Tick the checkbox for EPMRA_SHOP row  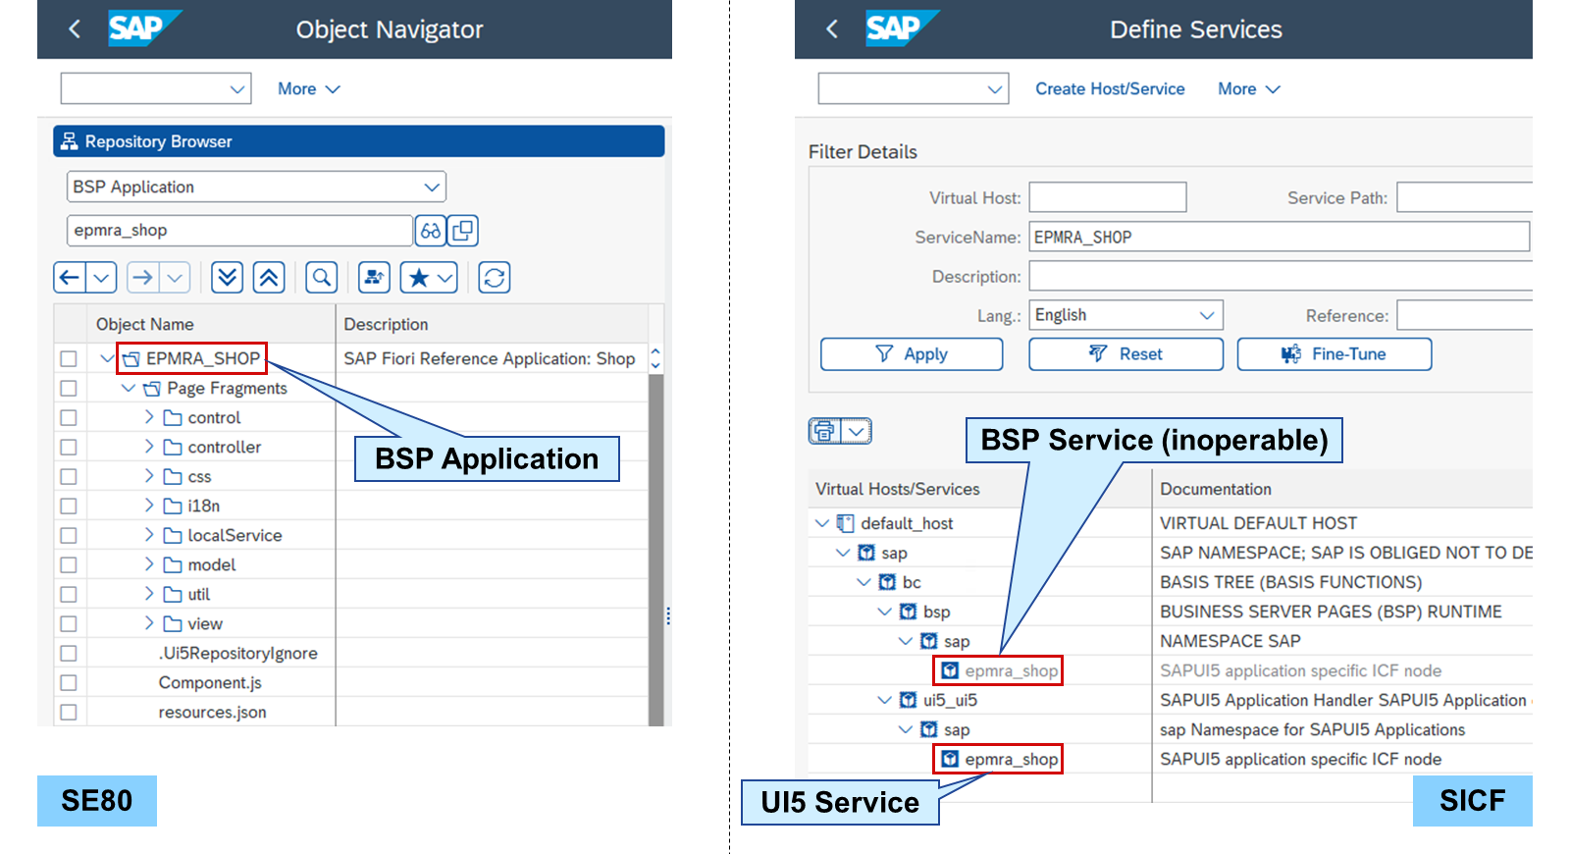pyautogui.click(x=69, y=359)
